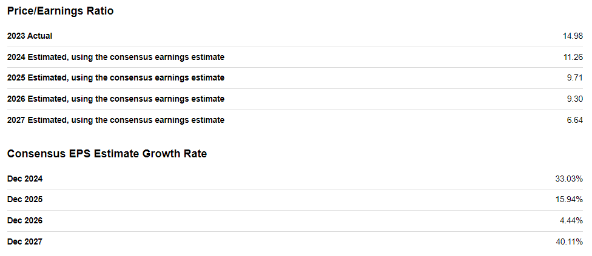Click the 9.30 P/E value
This screenshot has height=256, width=592.
click(575, 99)
